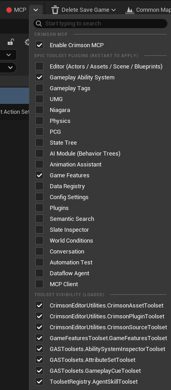171x390 pixels.
Task: Check the Physics toolset checkbox
Action: (x=39, y=121)
